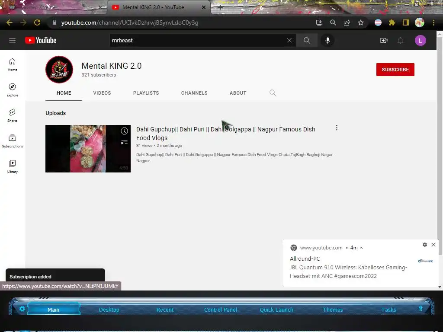Toggle the browser side panel icon
The image size is (443, 332).
point(405,22)
